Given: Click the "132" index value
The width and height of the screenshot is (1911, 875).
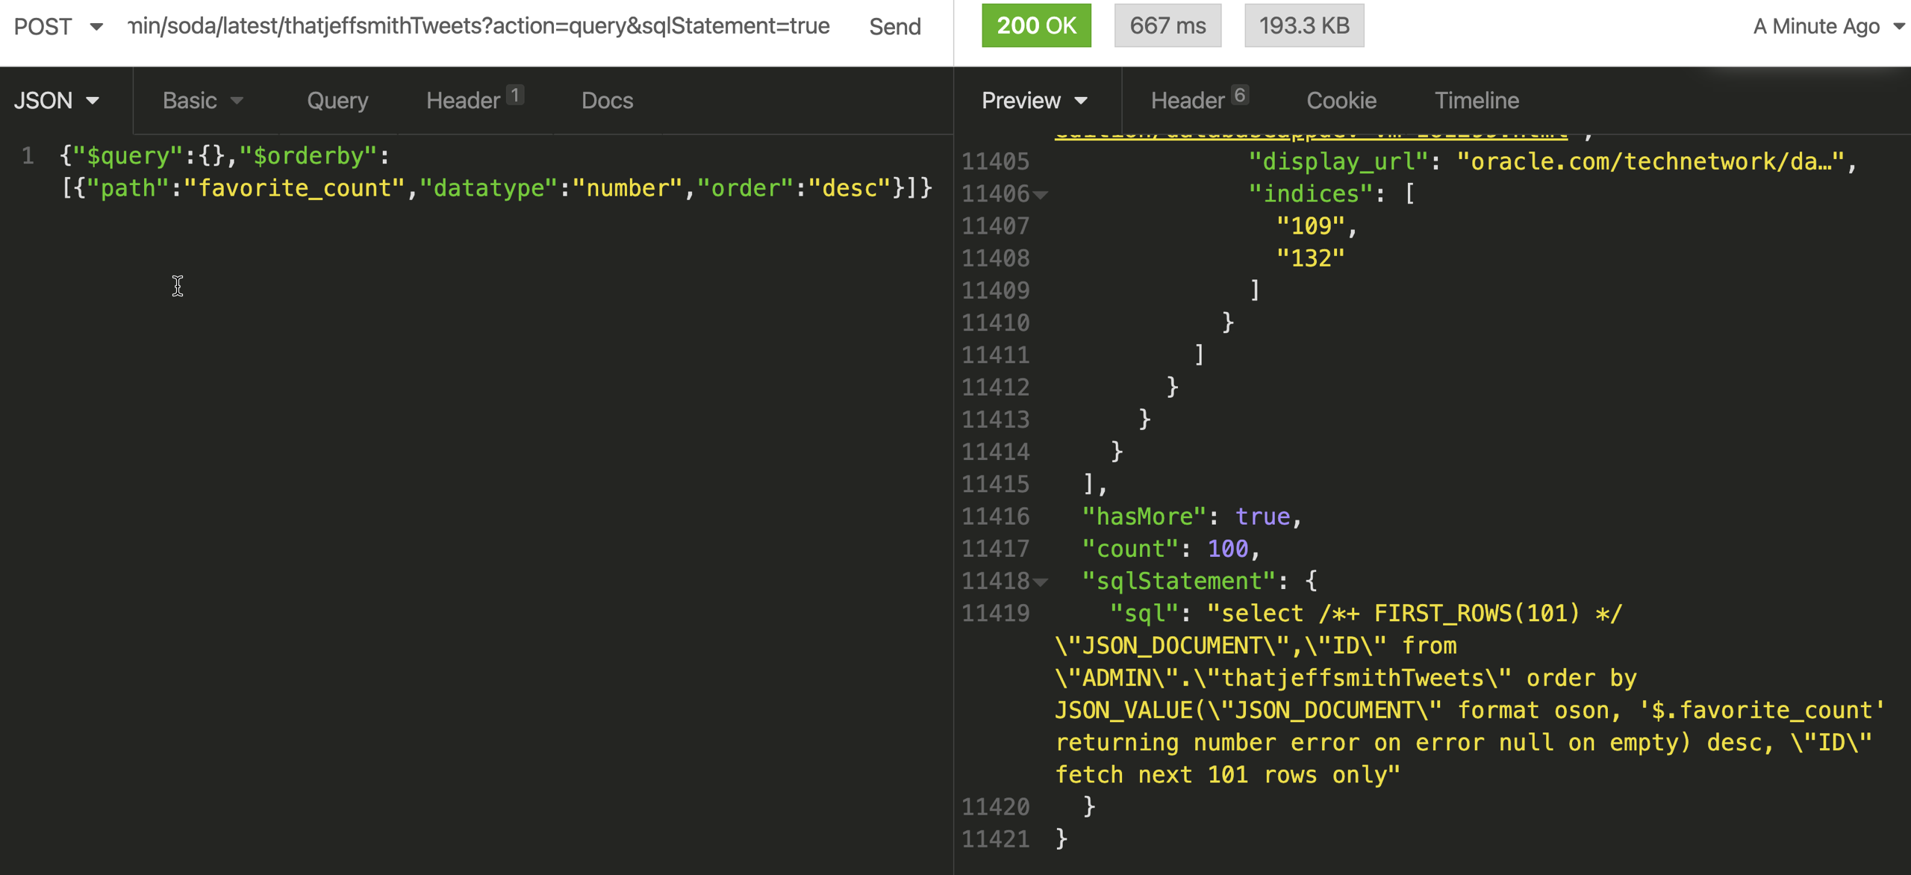Looking at the screenshot, I should [1310, 258].
